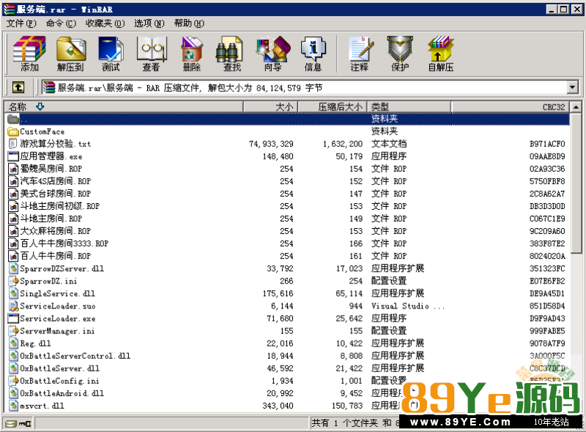
Task: Select 大众麻将房间.ROP file row
Action: tap(288, 231)
